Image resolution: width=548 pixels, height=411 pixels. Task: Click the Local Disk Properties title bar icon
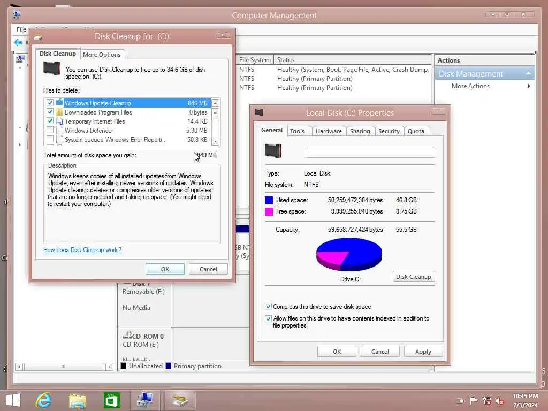click(x=258, y=112)
